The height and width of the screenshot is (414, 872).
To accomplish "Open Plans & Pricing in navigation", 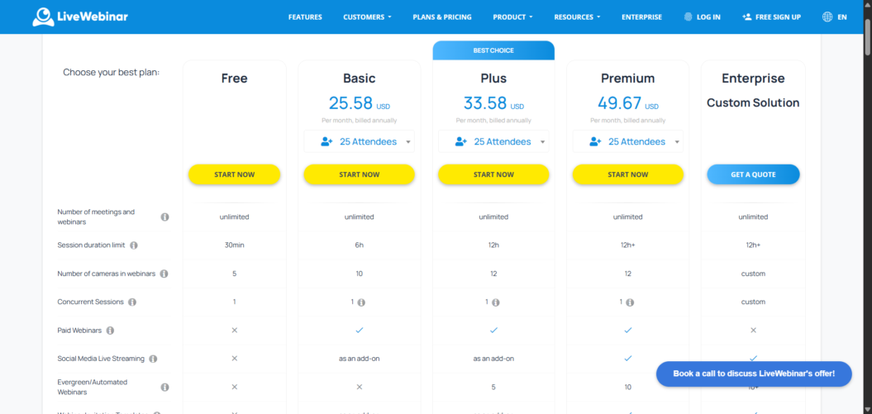I will tap(442, 17).
